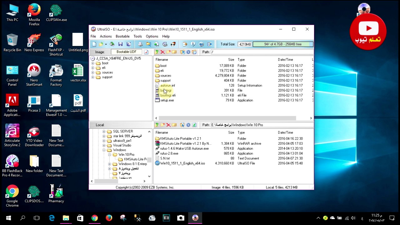Sort local list by Filename column header
400x225 pixels.
point(162,132)
